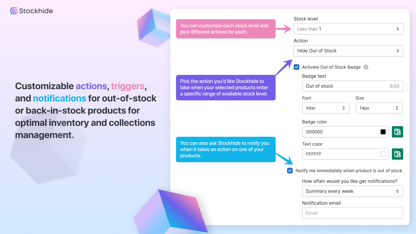Viewport: 416px width, 234px height.
Task: Open the badge color palette picker
Action: click(397, 132)
